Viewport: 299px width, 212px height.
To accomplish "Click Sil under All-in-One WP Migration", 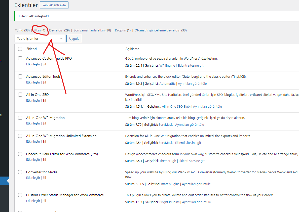I will (x=44, y=123).
